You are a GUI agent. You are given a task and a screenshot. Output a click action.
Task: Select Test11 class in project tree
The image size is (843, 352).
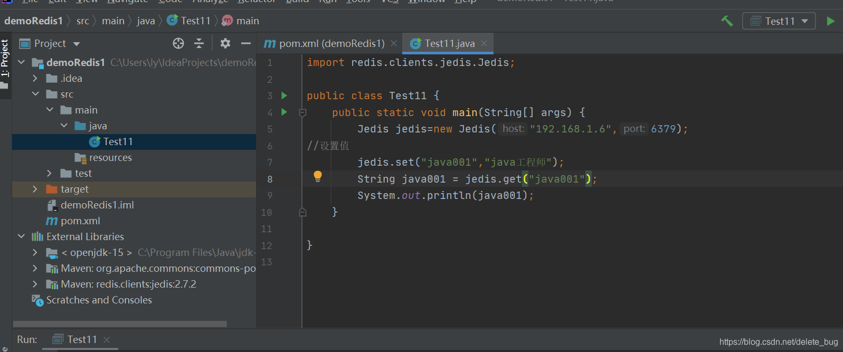coord(134,141)
